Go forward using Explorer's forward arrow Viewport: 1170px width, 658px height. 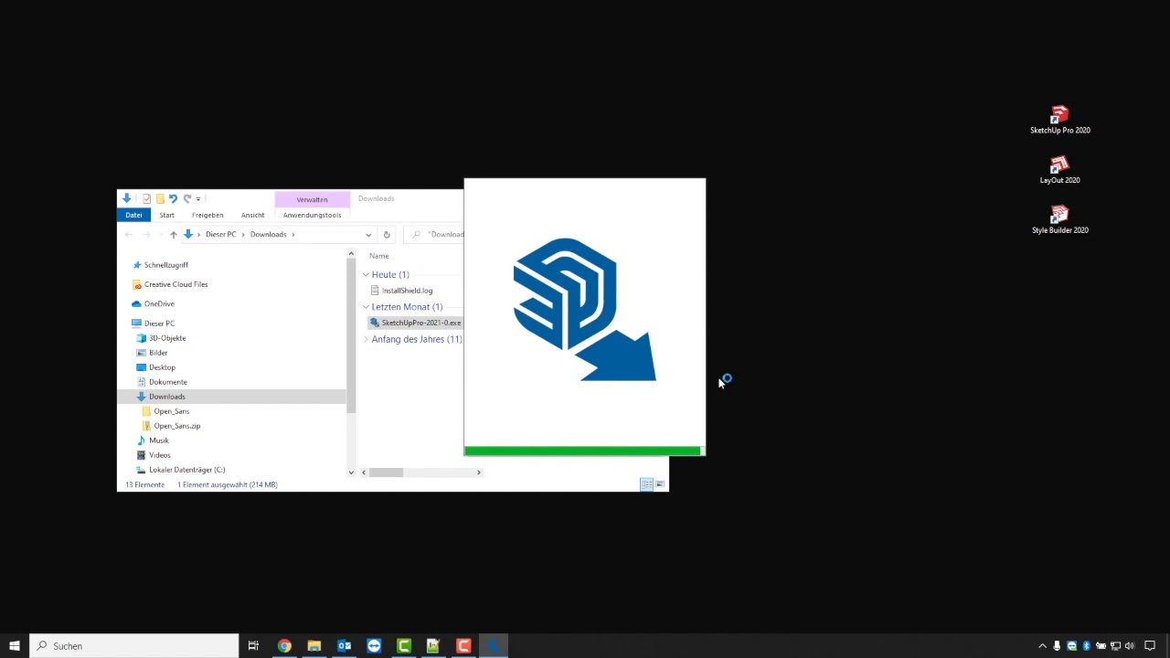pyautogui.click(x=146, y=235)
